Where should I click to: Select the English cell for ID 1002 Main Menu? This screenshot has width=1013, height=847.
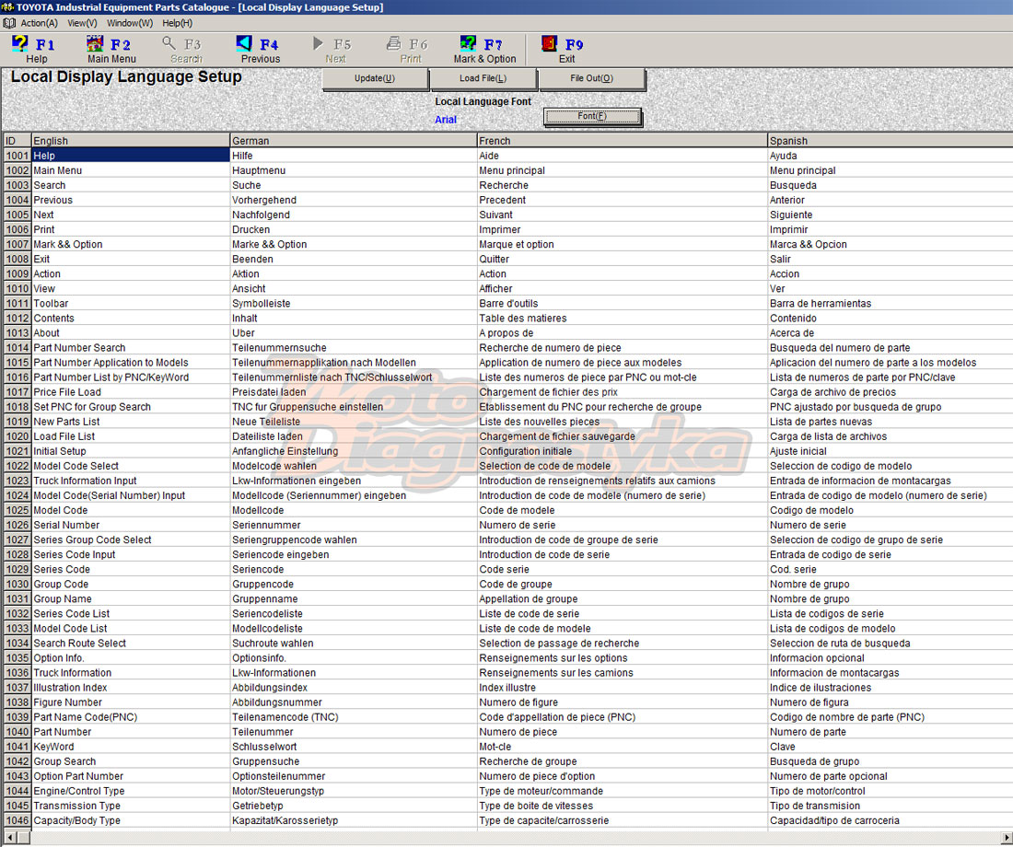[x=131, y=170]
